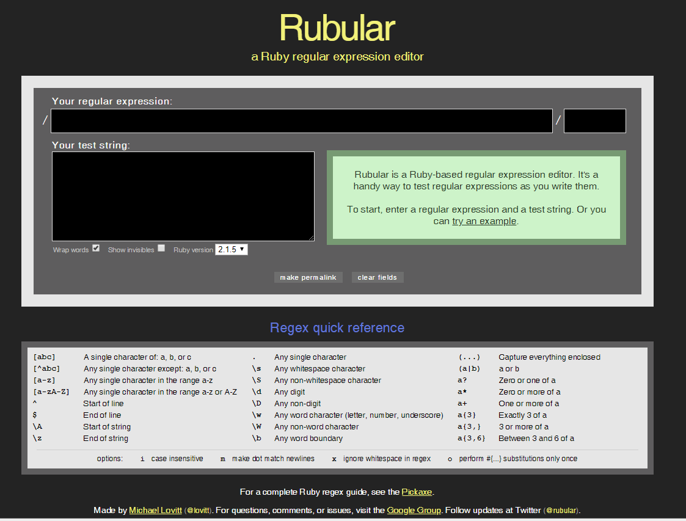Click the 'm make dot match newlines' option

(x=268, y=459)
